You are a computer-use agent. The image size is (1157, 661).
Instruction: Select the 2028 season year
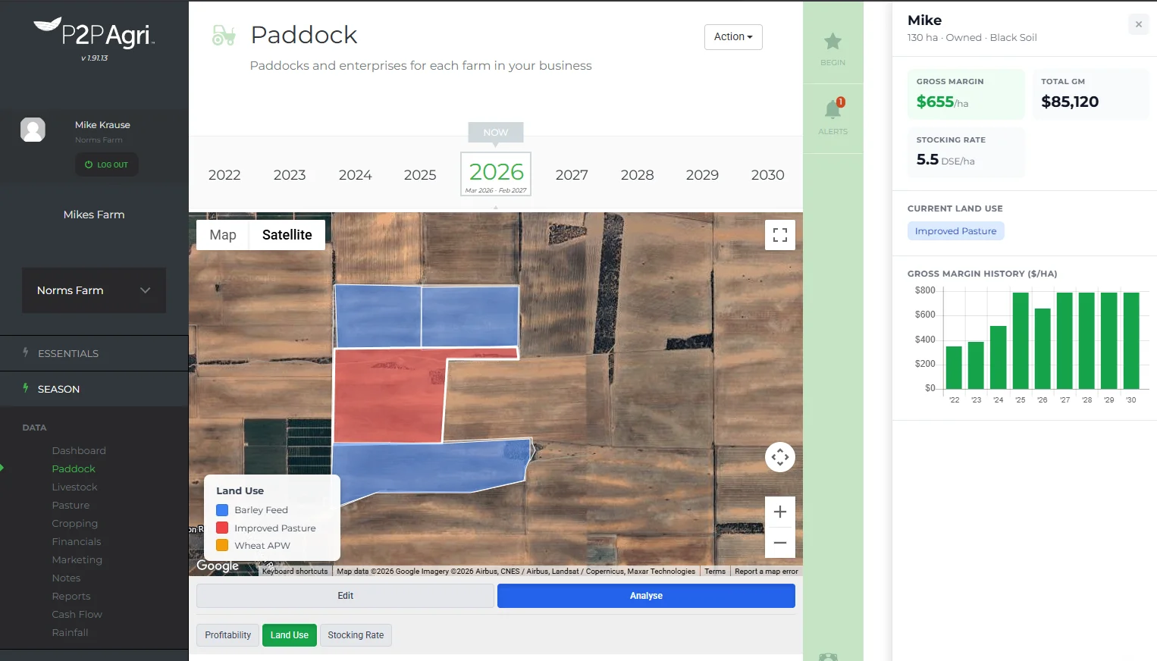coord(637,174)
